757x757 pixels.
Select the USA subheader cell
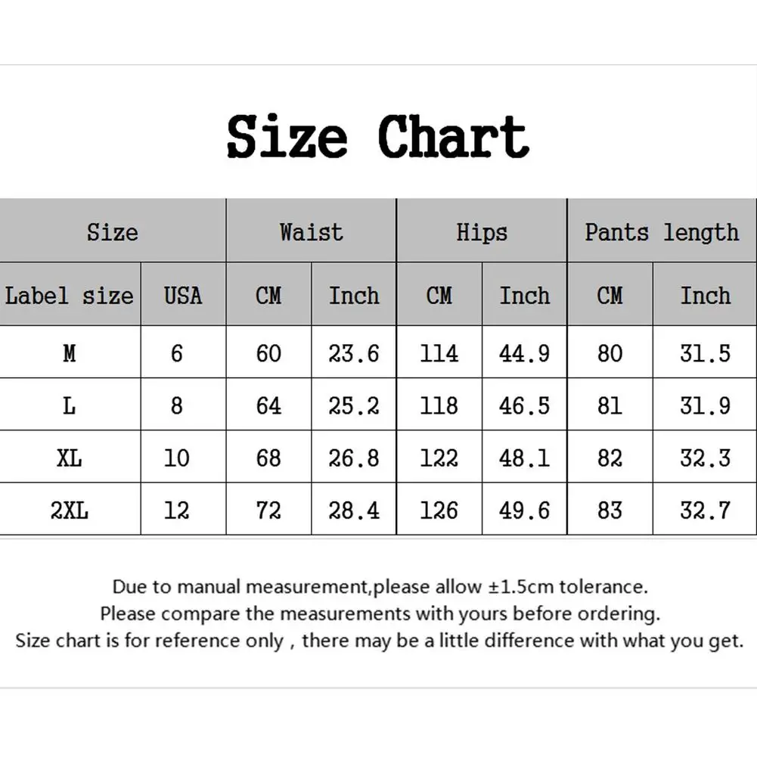tap(183, 295)
